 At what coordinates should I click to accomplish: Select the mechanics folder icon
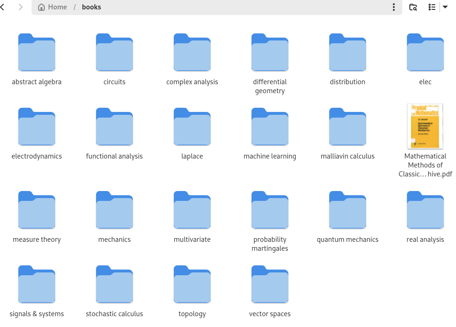tap(114, 210)
